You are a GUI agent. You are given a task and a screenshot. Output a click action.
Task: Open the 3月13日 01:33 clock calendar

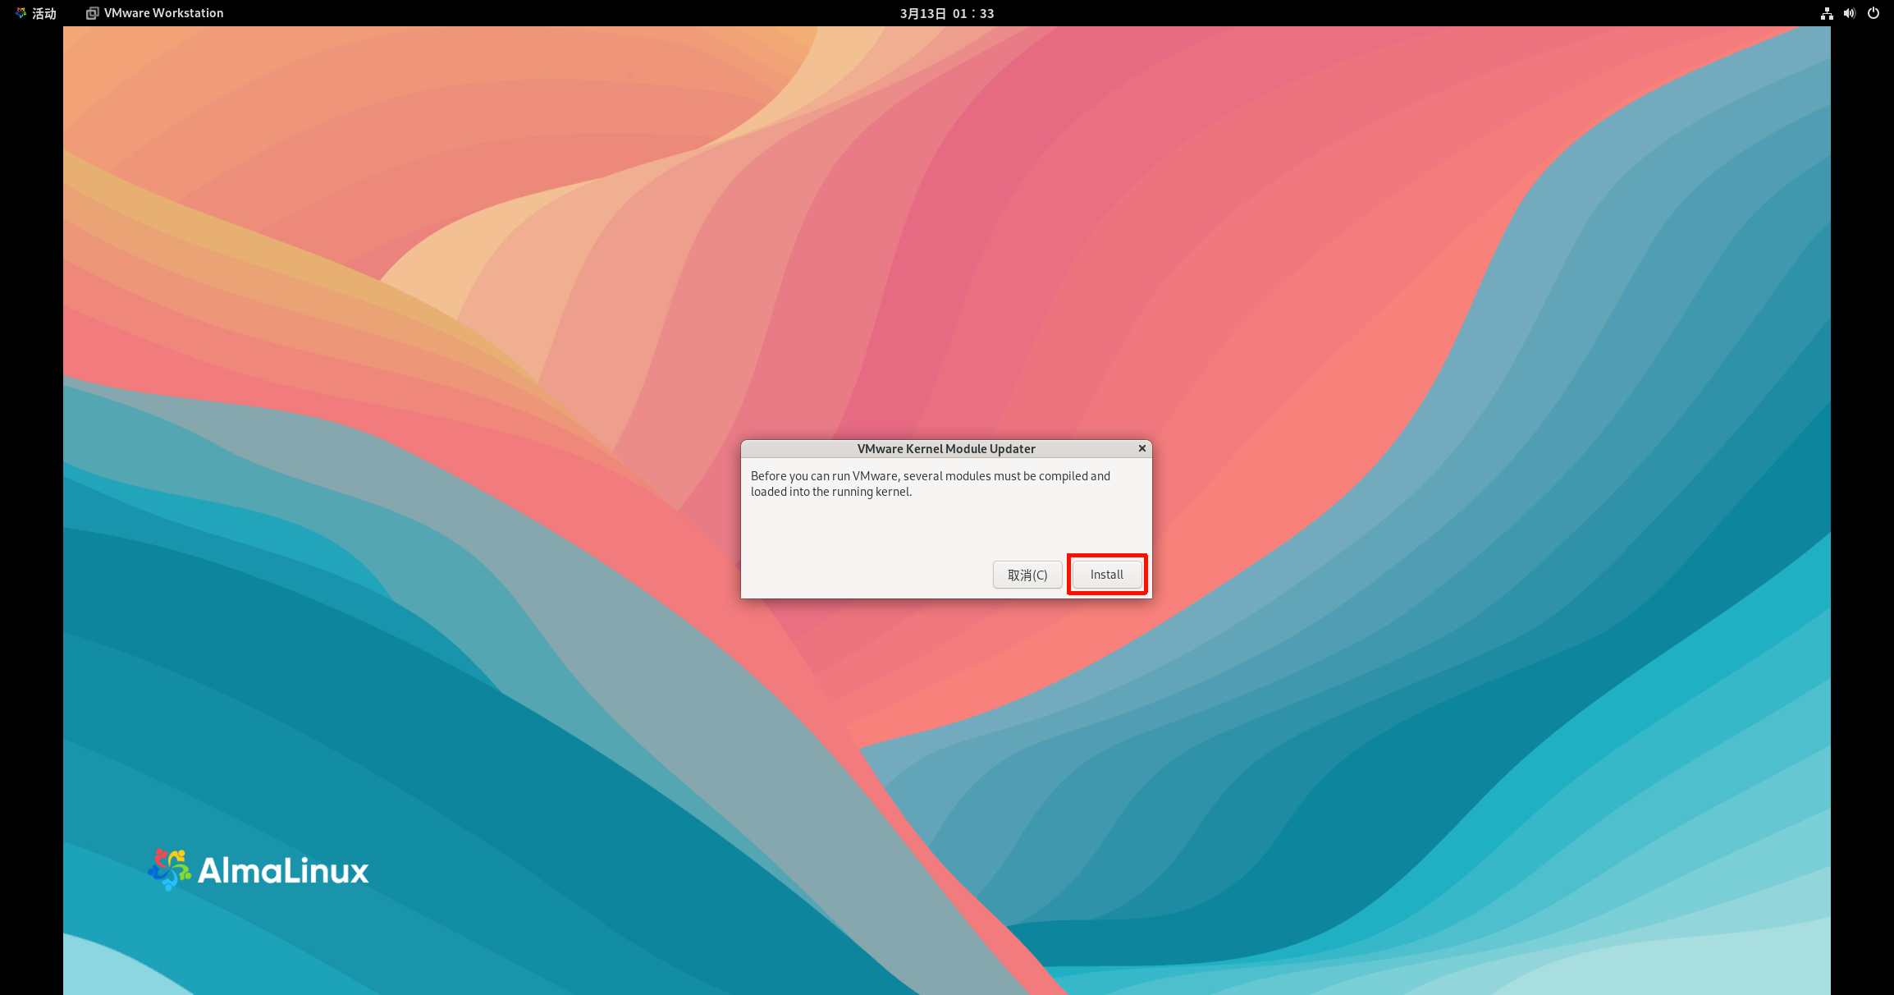[946, 13]
